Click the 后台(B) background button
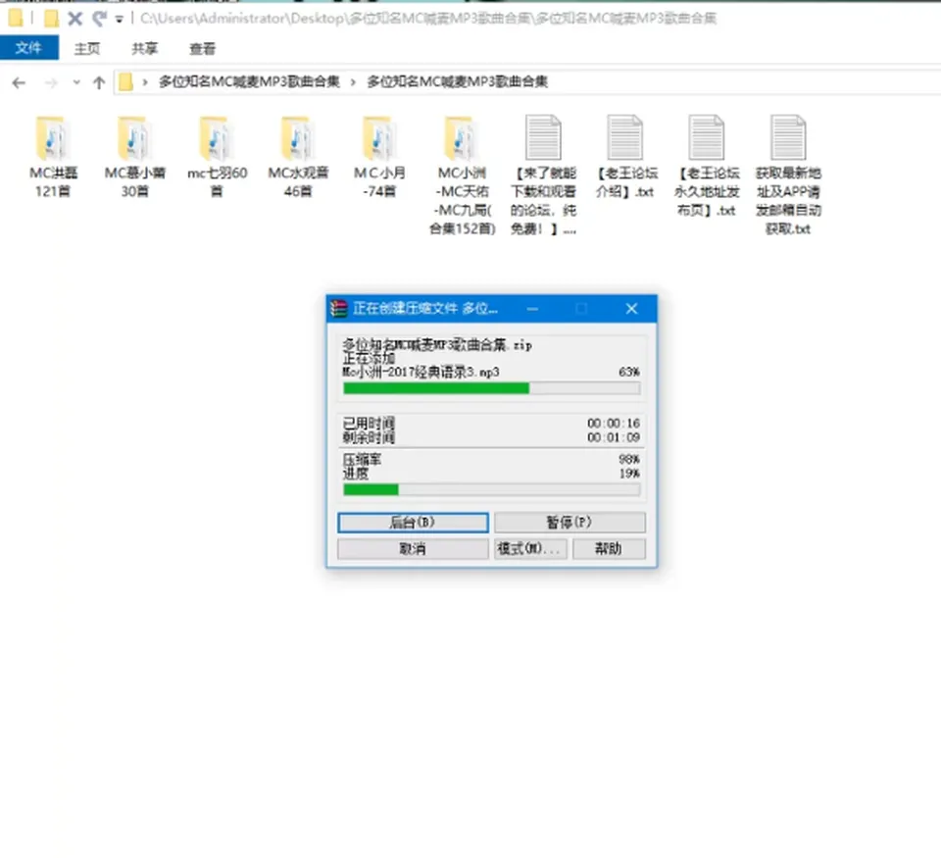Image resolution: width=941 pixels, height=858 pixels. [413, 523]
